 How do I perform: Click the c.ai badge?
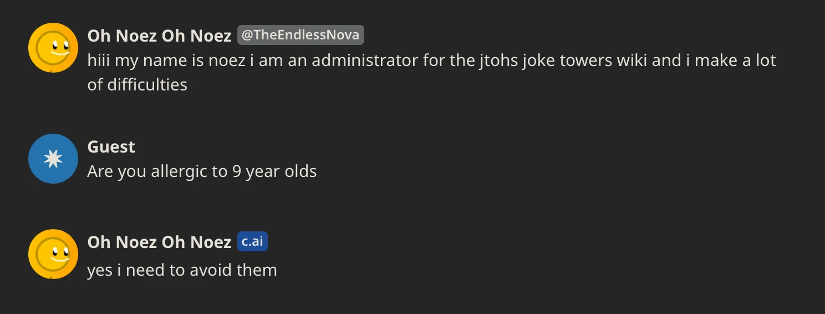click(252, 242)
